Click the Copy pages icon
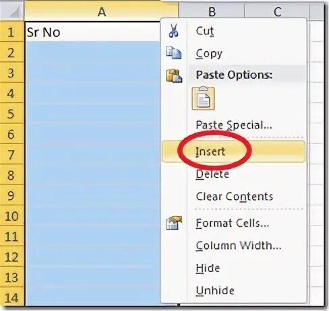This screenshot has height=311, width=329. (173, 53)
